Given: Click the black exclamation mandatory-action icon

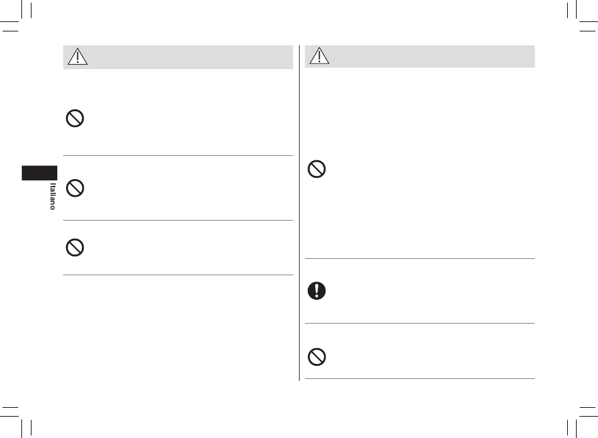Looking at the screenshot, I should 317,291.
